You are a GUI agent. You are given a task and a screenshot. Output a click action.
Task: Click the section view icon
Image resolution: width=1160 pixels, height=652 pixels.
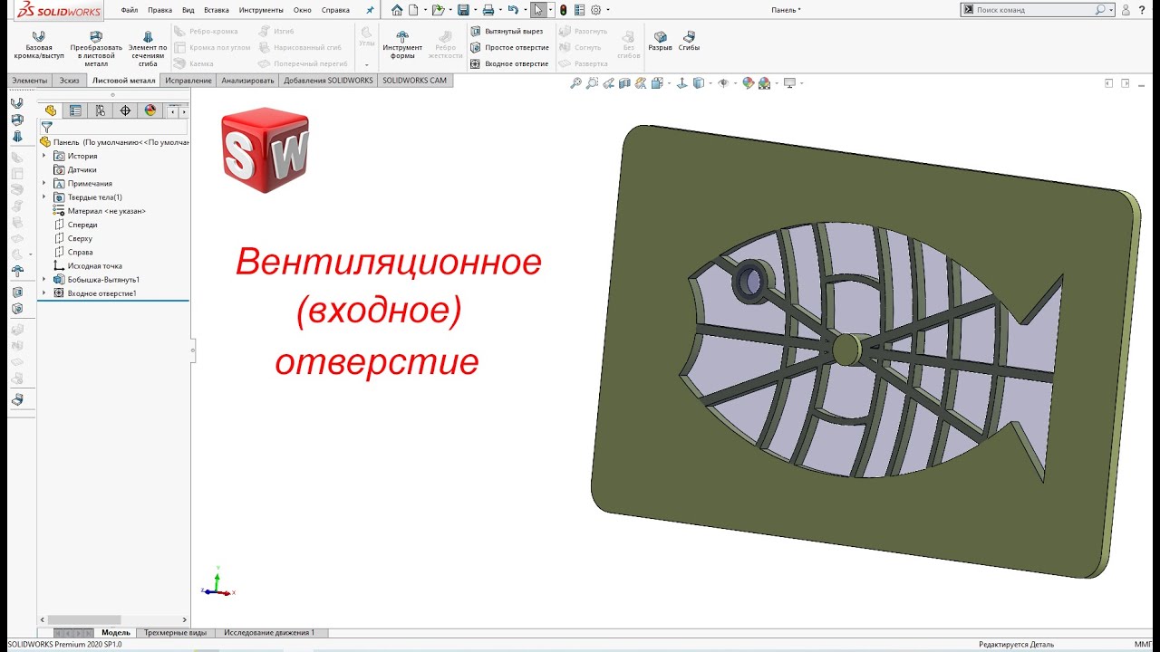(x=624, y=83)
